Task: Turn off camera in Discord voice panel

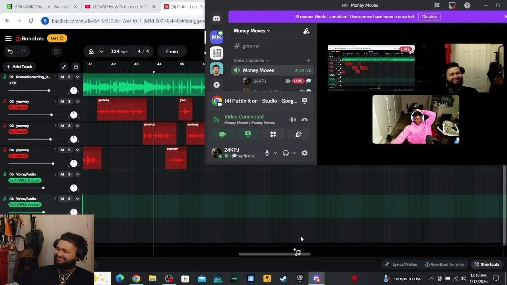Action: (x=223, y=134)
